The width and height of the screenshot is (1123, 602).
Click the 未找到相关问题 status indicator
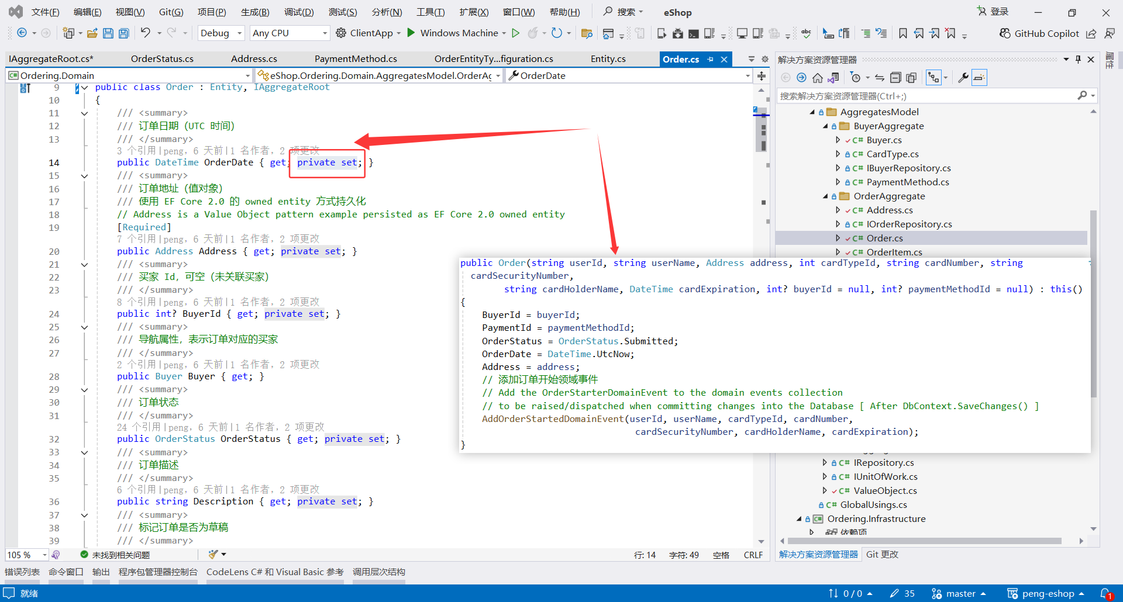tap(115, 555)
